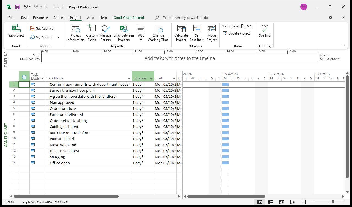Open the Gantt Chart Format tab
The width and height of the screenshot is (352, 207).
click(129, 18)
